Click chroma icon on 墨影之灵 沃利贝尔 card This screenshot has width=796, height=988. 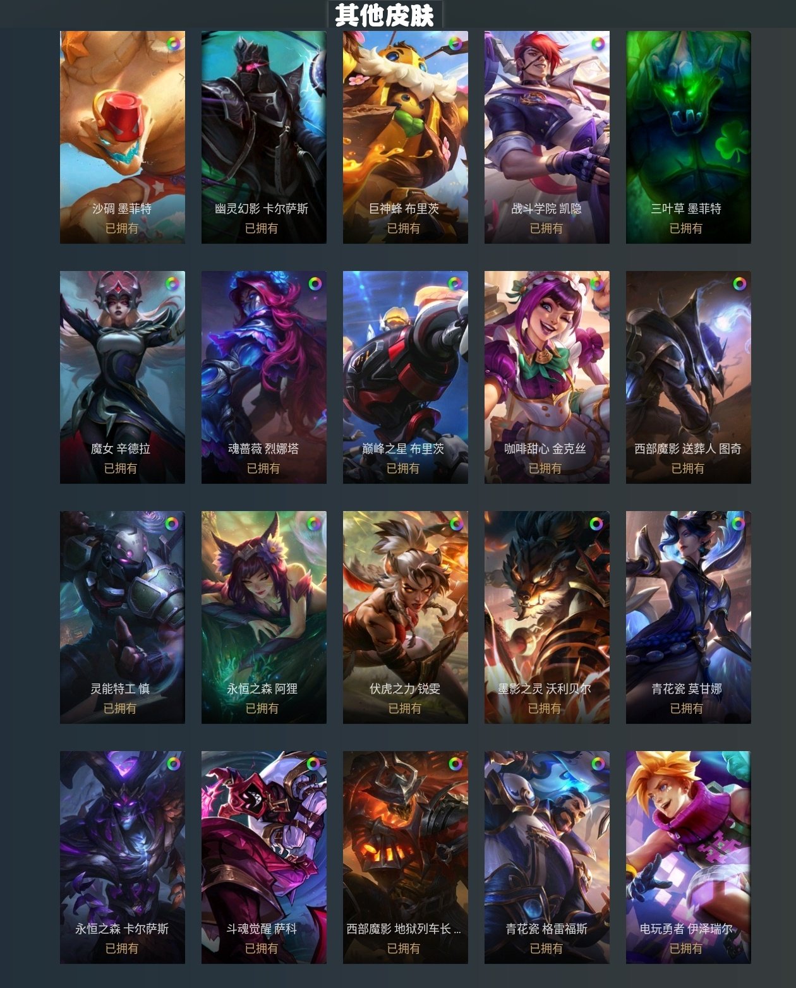click(596, 524)
